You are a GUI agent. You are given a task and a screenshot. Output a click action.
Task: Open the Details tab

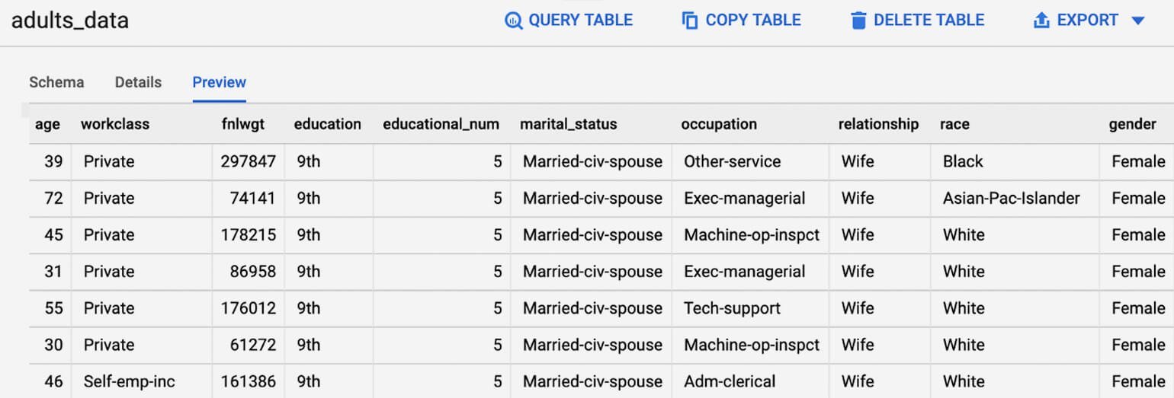pyautogui.click(x=138, y=82)
